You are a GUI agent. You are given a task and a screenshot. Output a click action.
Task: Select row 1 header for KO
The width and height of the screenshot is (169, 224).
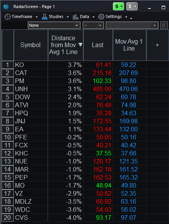8,65
